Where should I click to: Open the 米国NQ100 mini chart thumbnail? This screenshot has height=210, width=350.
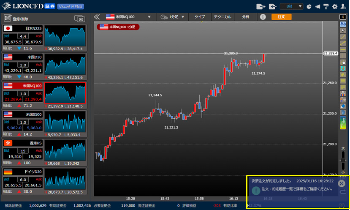[65, 93]
